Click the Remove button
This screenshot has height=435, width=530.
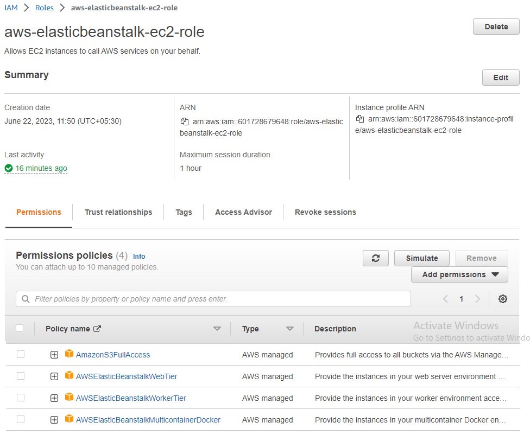tap(481, 258)
